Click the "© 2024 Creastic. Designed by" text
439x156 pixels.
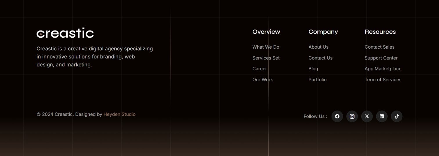click(69, 114)
